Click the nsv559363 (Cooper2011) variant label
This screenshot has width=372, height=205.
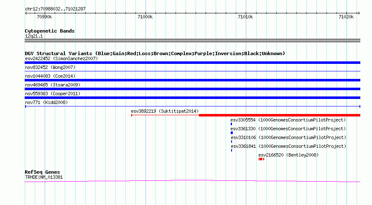[x=53, y=94]
